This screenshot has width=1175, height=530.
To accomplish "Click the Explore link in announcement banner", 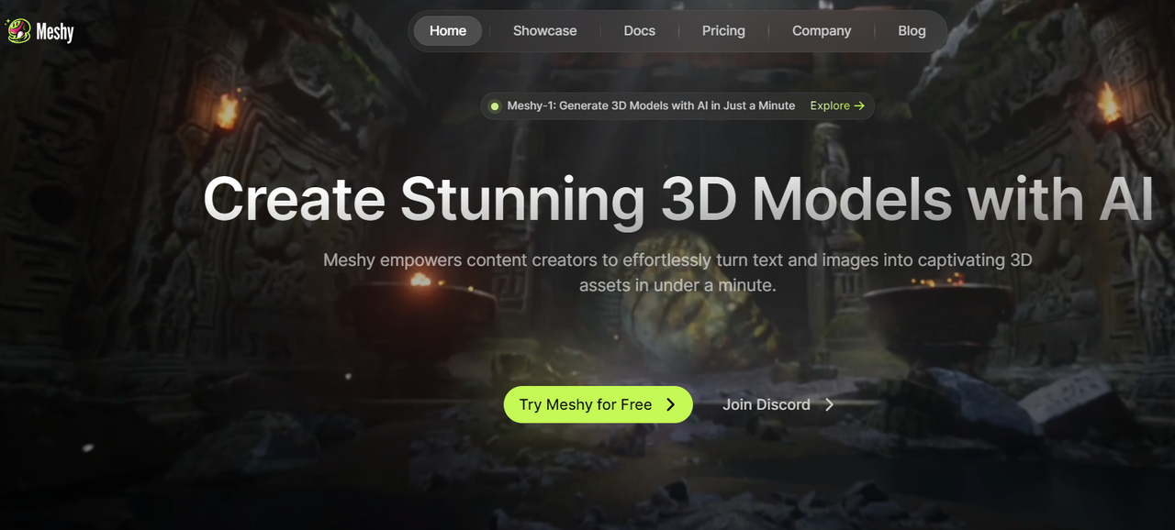I will (x=837, y=106).
